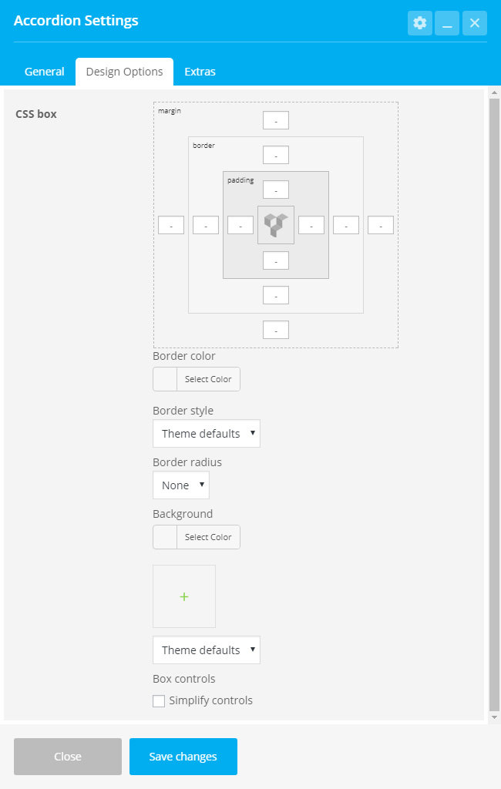Screen dimensions: 501x789
Task: Expand the Border radius None dropdown
Action: tap(181, 485)
